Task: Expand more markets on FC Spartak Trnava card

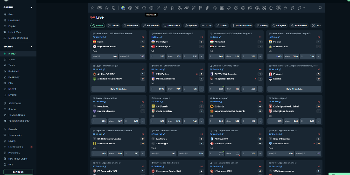Action: [260, 89]
